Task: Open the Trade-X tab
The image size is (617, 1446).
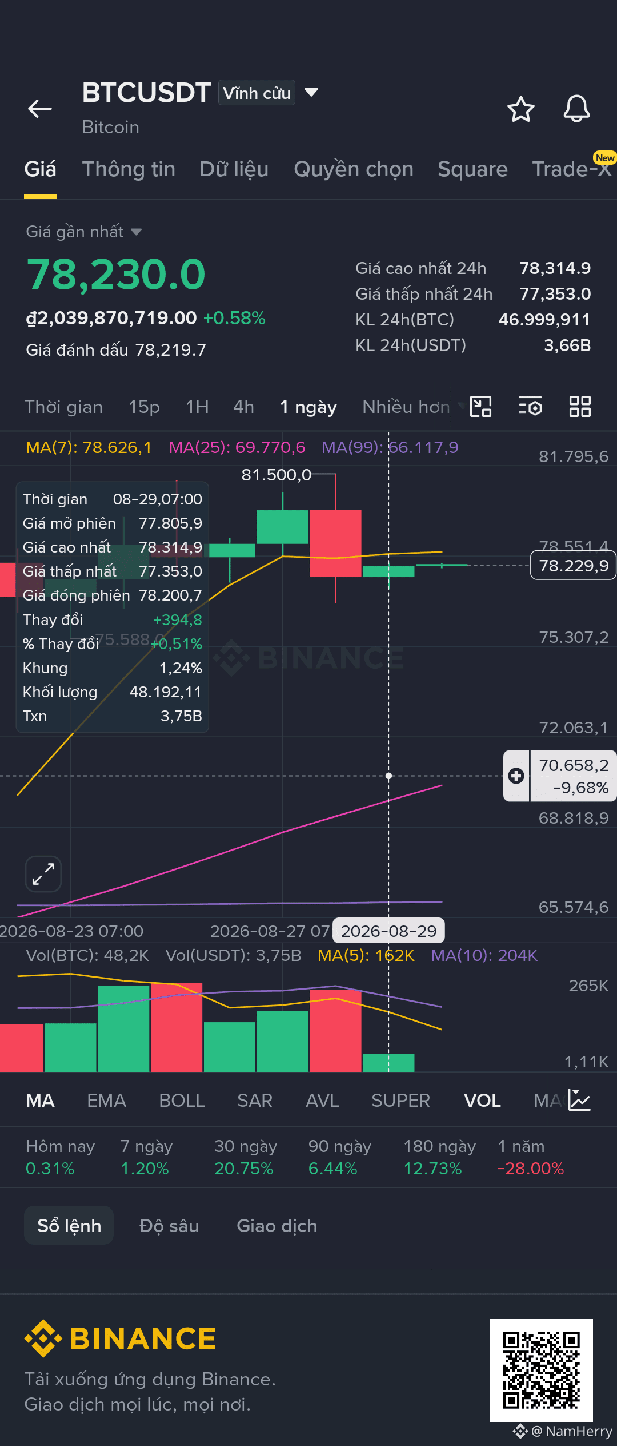Action: coord(572,169)
